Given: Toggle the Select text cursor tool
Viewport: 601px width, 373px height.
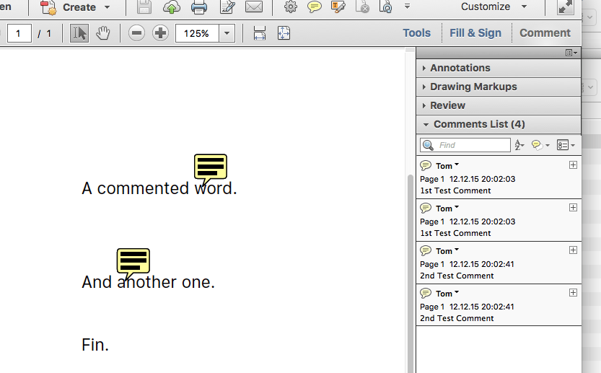Looking at the screenshot, I should (x=79, y=33).
